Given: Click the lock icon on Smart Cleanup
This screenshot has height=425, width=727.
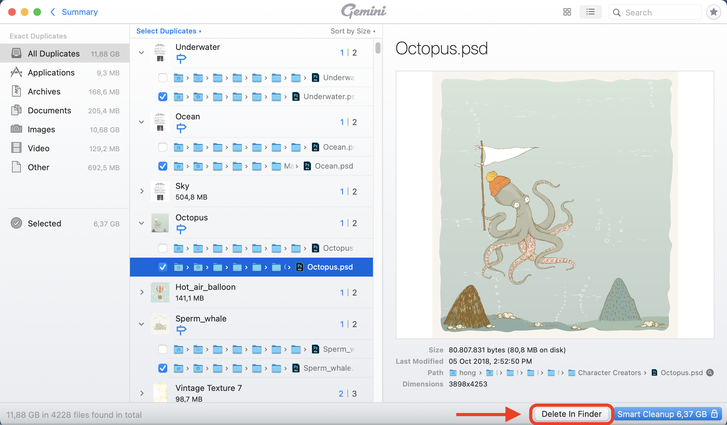Looking at the screenshot, I should [714, 414].
